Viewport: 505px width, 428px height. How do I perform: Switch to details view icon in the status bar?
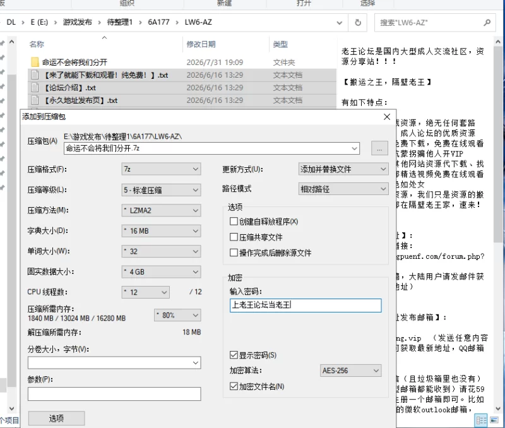pos(482,420)
